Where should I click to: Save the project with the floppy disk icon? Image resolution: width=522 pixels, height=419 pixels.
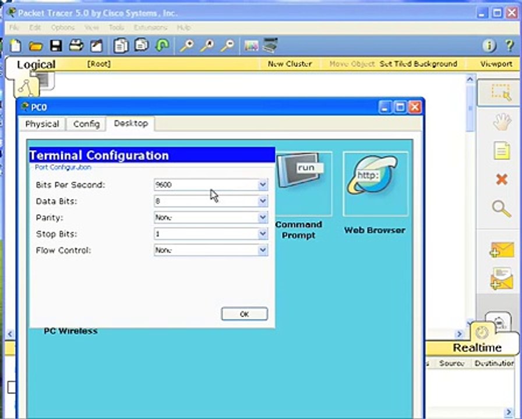[x=56, y=45]
